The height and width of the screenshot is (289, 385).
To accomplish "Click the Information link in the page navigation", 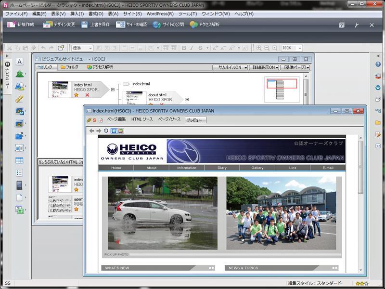I will [187, 168].
